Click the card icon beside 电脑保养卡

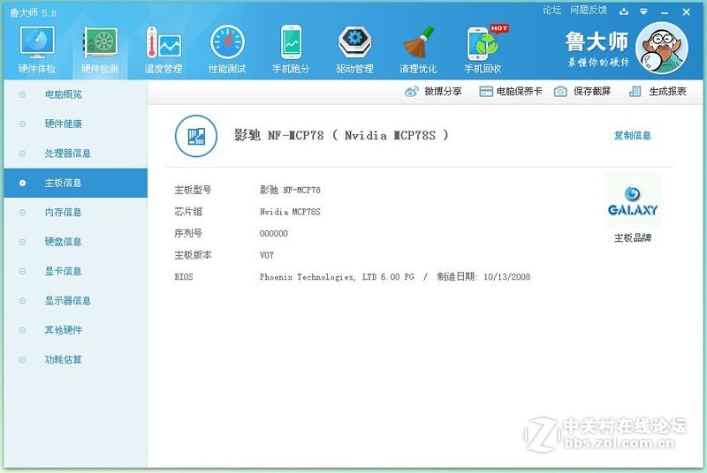point(485,92)
